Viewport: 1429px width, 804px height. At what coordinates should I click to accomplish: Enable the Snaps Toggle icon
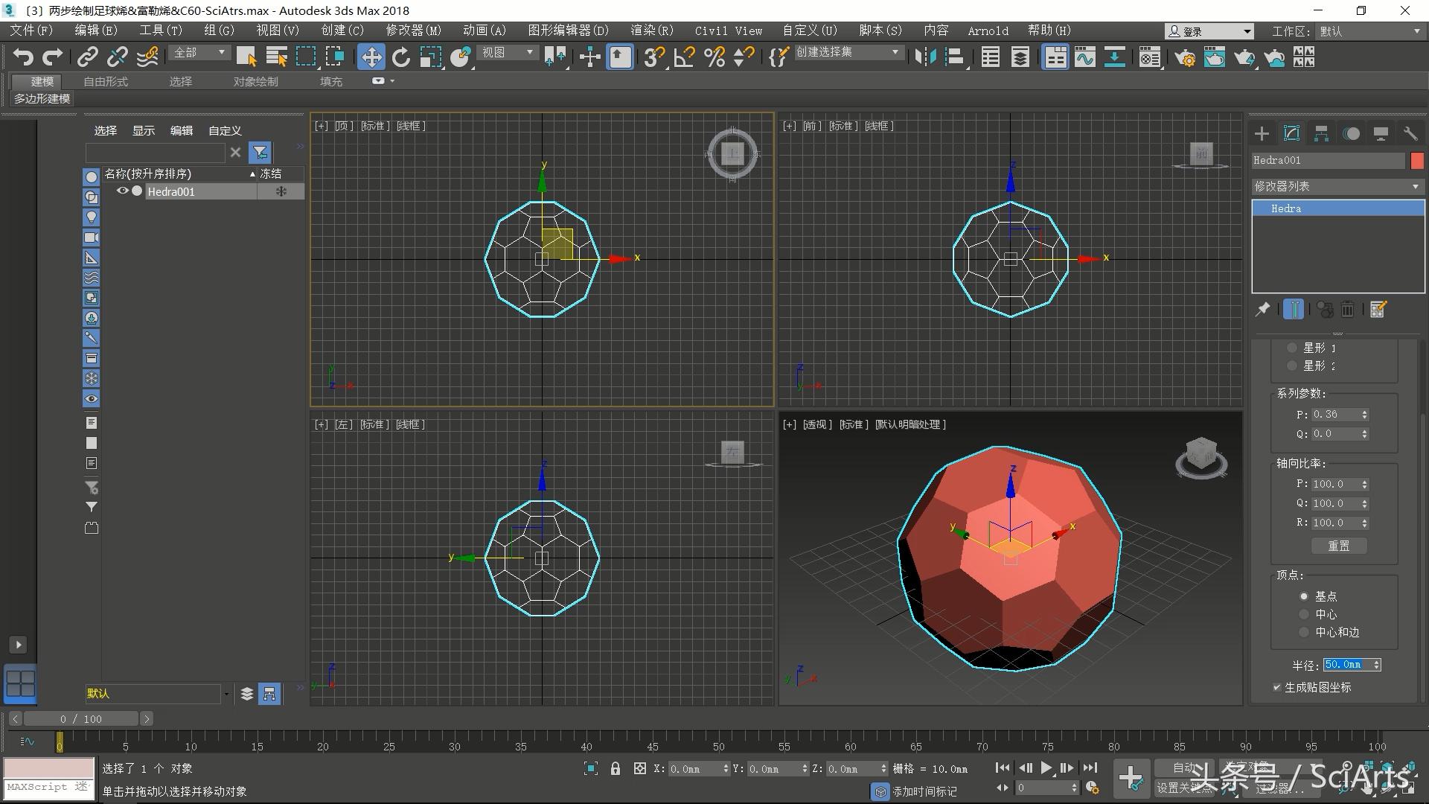(653, 57)
